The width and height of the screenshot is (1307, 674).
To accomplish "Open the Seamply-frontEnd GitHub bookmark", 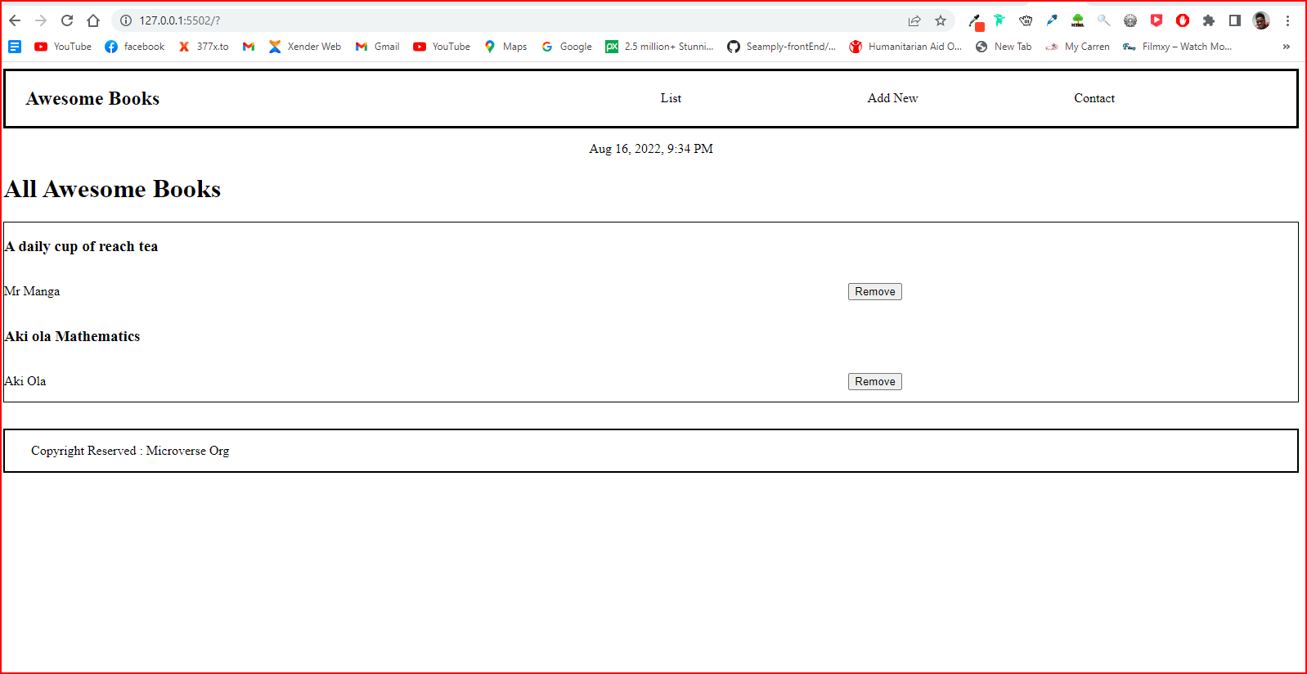I will 782,47.
